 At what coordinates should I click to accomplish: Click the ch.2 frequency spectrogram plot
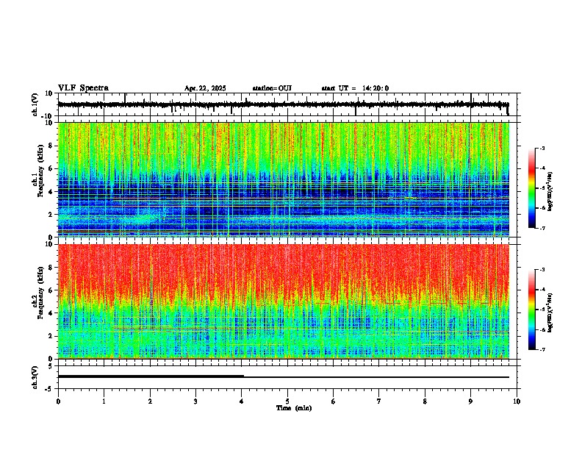(x=283, y=301)
